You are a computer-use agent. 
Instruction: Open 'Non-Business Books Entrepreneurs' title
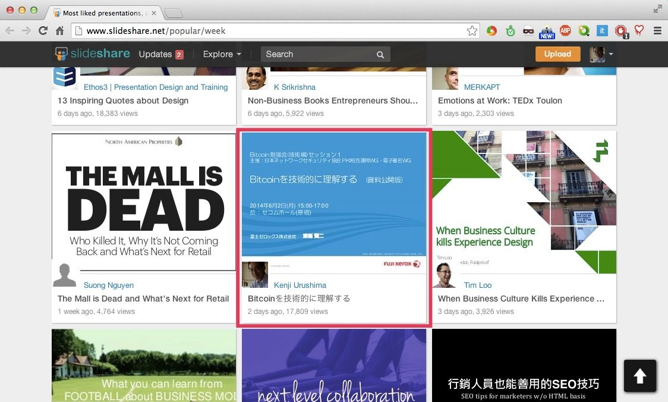pos(333,100)
